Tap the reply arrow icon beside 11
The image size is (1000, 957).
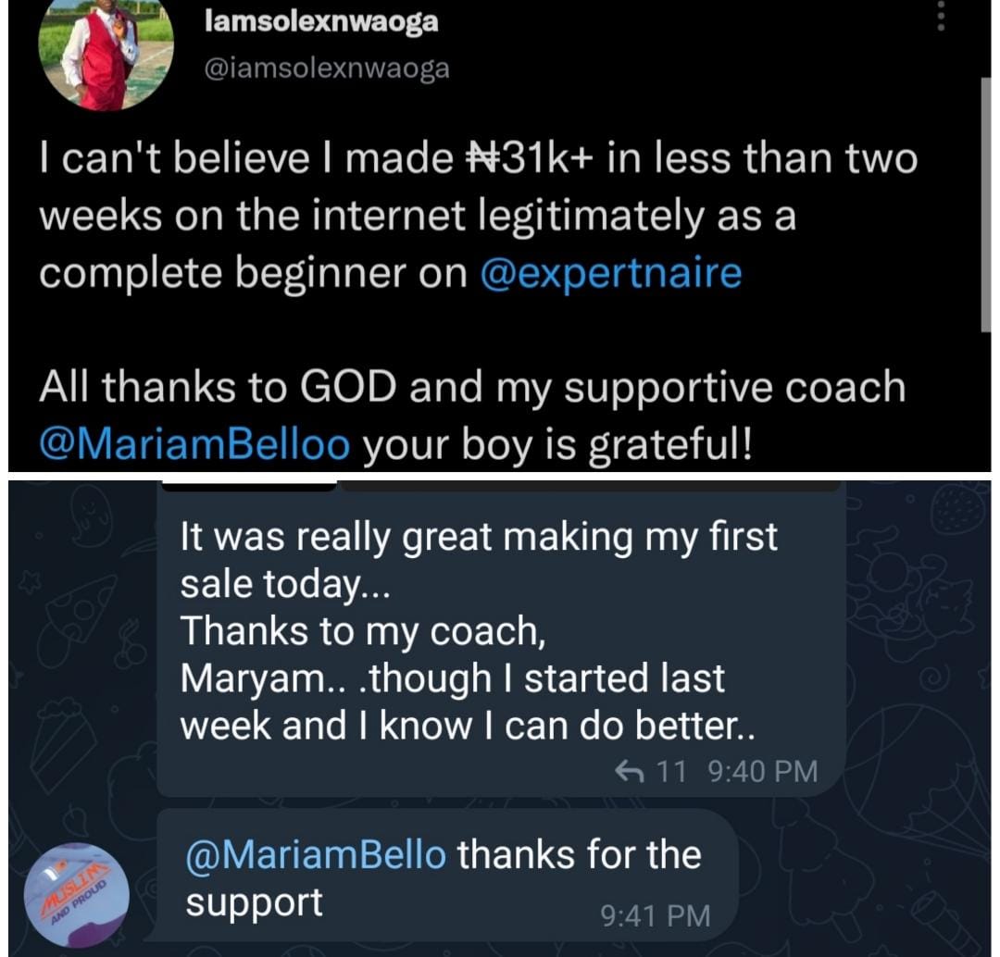[631, 770]
